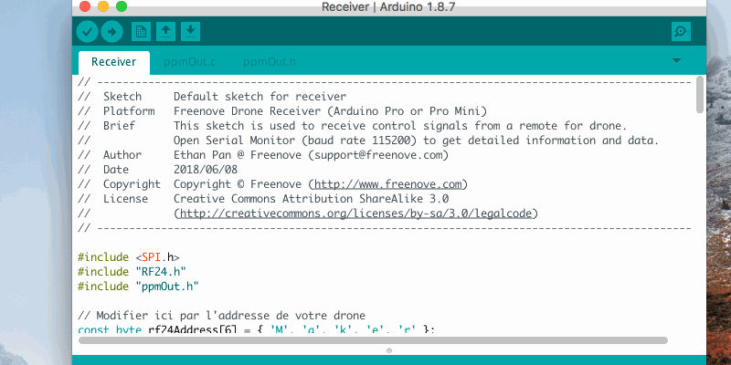Click the yellow minimize window button
Viewport: 731px width, 365px height.
point(103,6)
